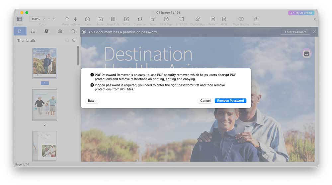The width and height of the screenshot is (332, 185).
Task: Click the page number 1 label under thumbnail
Action: coord(45,83)
